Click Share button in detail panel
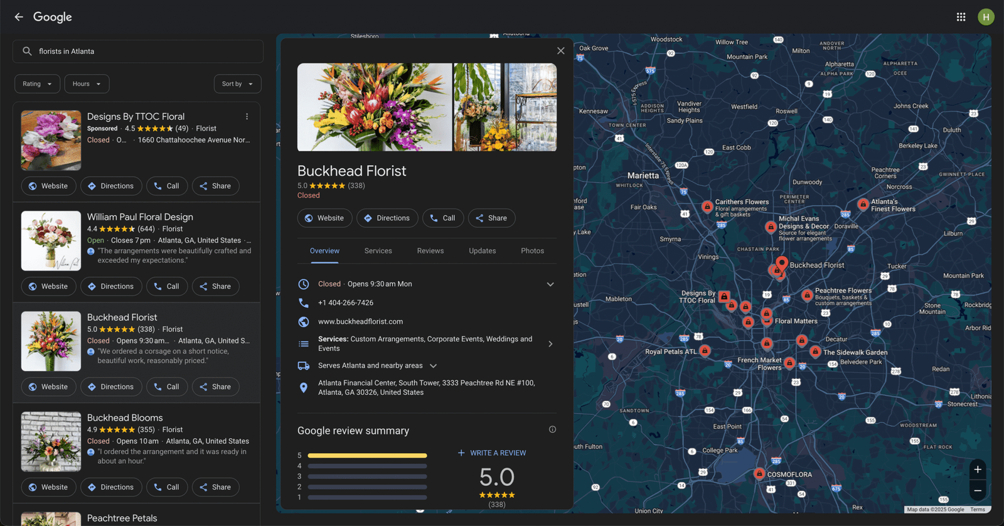The width and height of the screenshot is (1004, 526). tap(491, 218)
